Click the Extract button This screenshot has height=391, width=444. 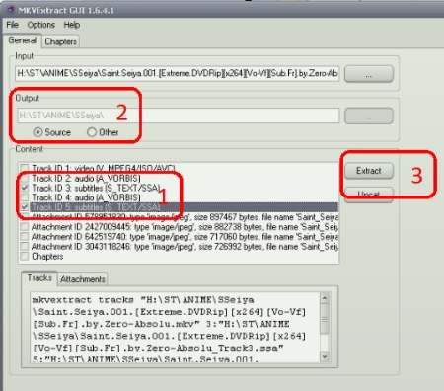(x=369, y=171)
